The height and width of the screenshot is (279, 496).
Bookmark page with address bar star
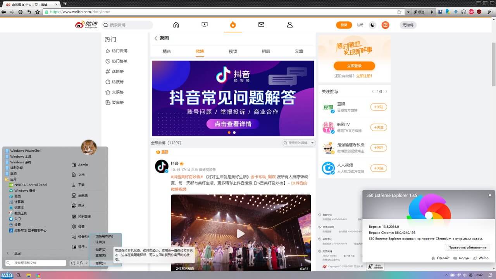399,12
